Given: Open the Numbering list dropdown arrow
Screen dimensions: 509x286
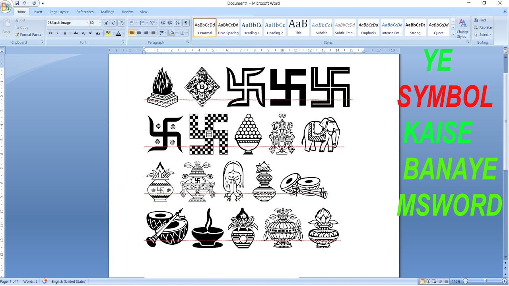Looking at the screenshot, I should click(147, 23).
